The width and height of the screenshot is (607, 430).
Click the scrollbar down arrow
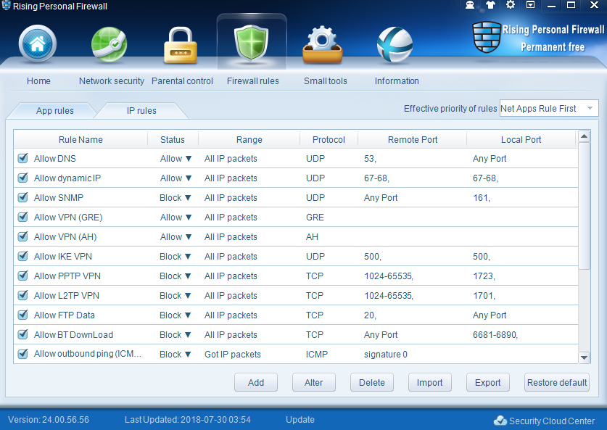[x=584, y=357]
